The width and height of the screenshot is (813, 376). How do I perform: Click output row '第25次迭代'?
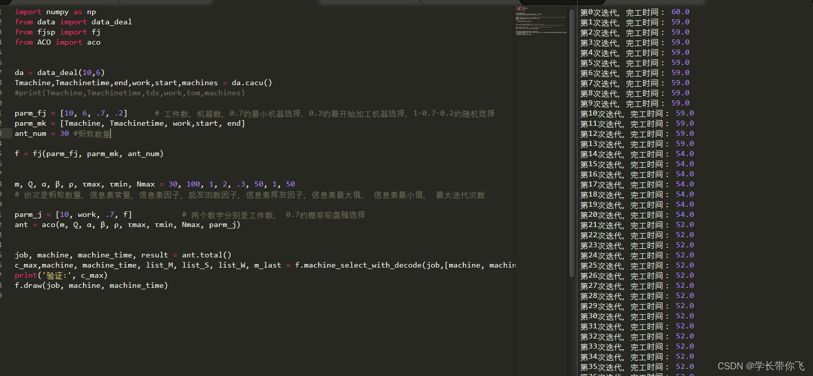point(637,265)
